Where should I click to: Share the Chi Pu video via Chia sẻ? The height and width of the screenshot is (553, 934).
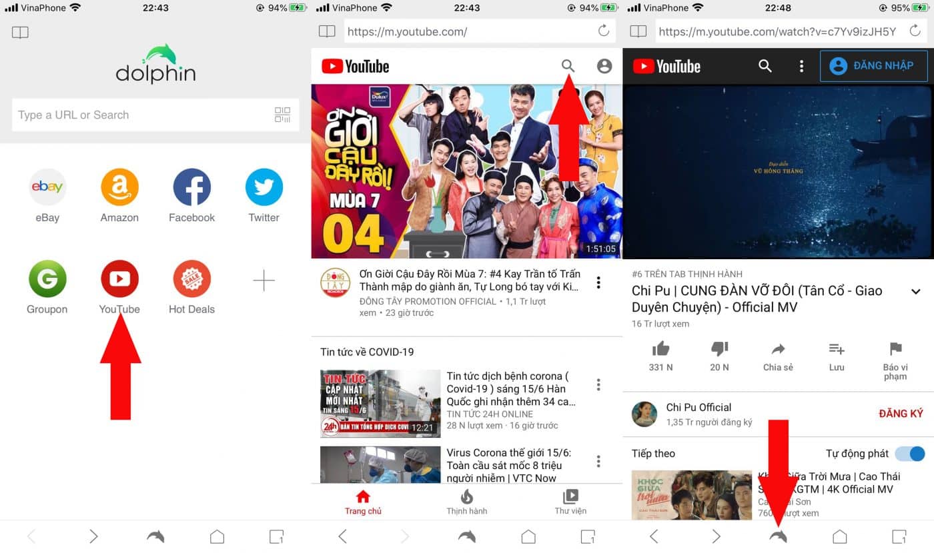(777, 354)
